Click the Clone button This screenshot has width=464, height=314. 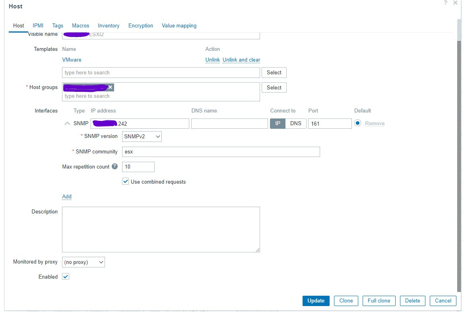coord(346,300)
